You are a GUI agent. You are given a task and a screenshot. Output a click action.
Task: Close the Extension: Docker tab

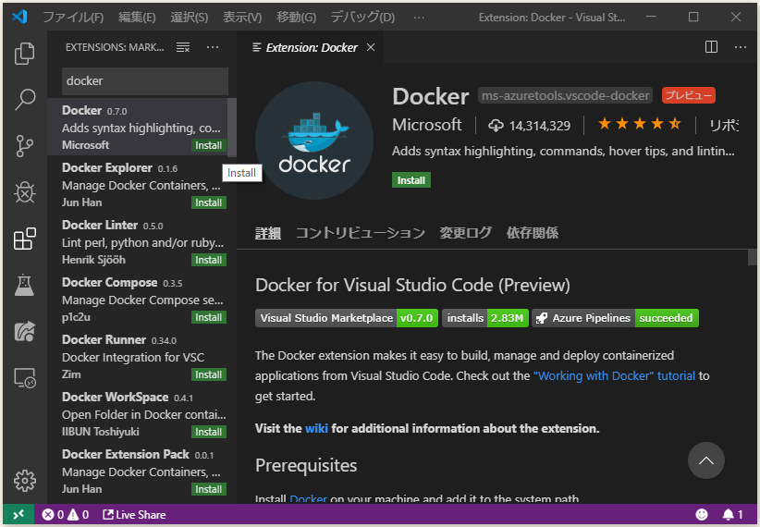371,47
